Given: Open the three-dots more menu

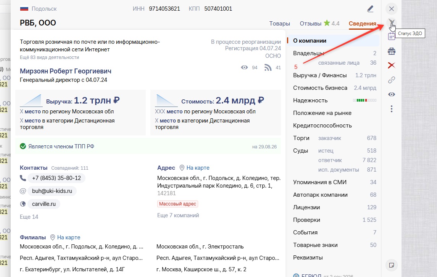Looking at the screenshot, I should click(x=392, y=109).
